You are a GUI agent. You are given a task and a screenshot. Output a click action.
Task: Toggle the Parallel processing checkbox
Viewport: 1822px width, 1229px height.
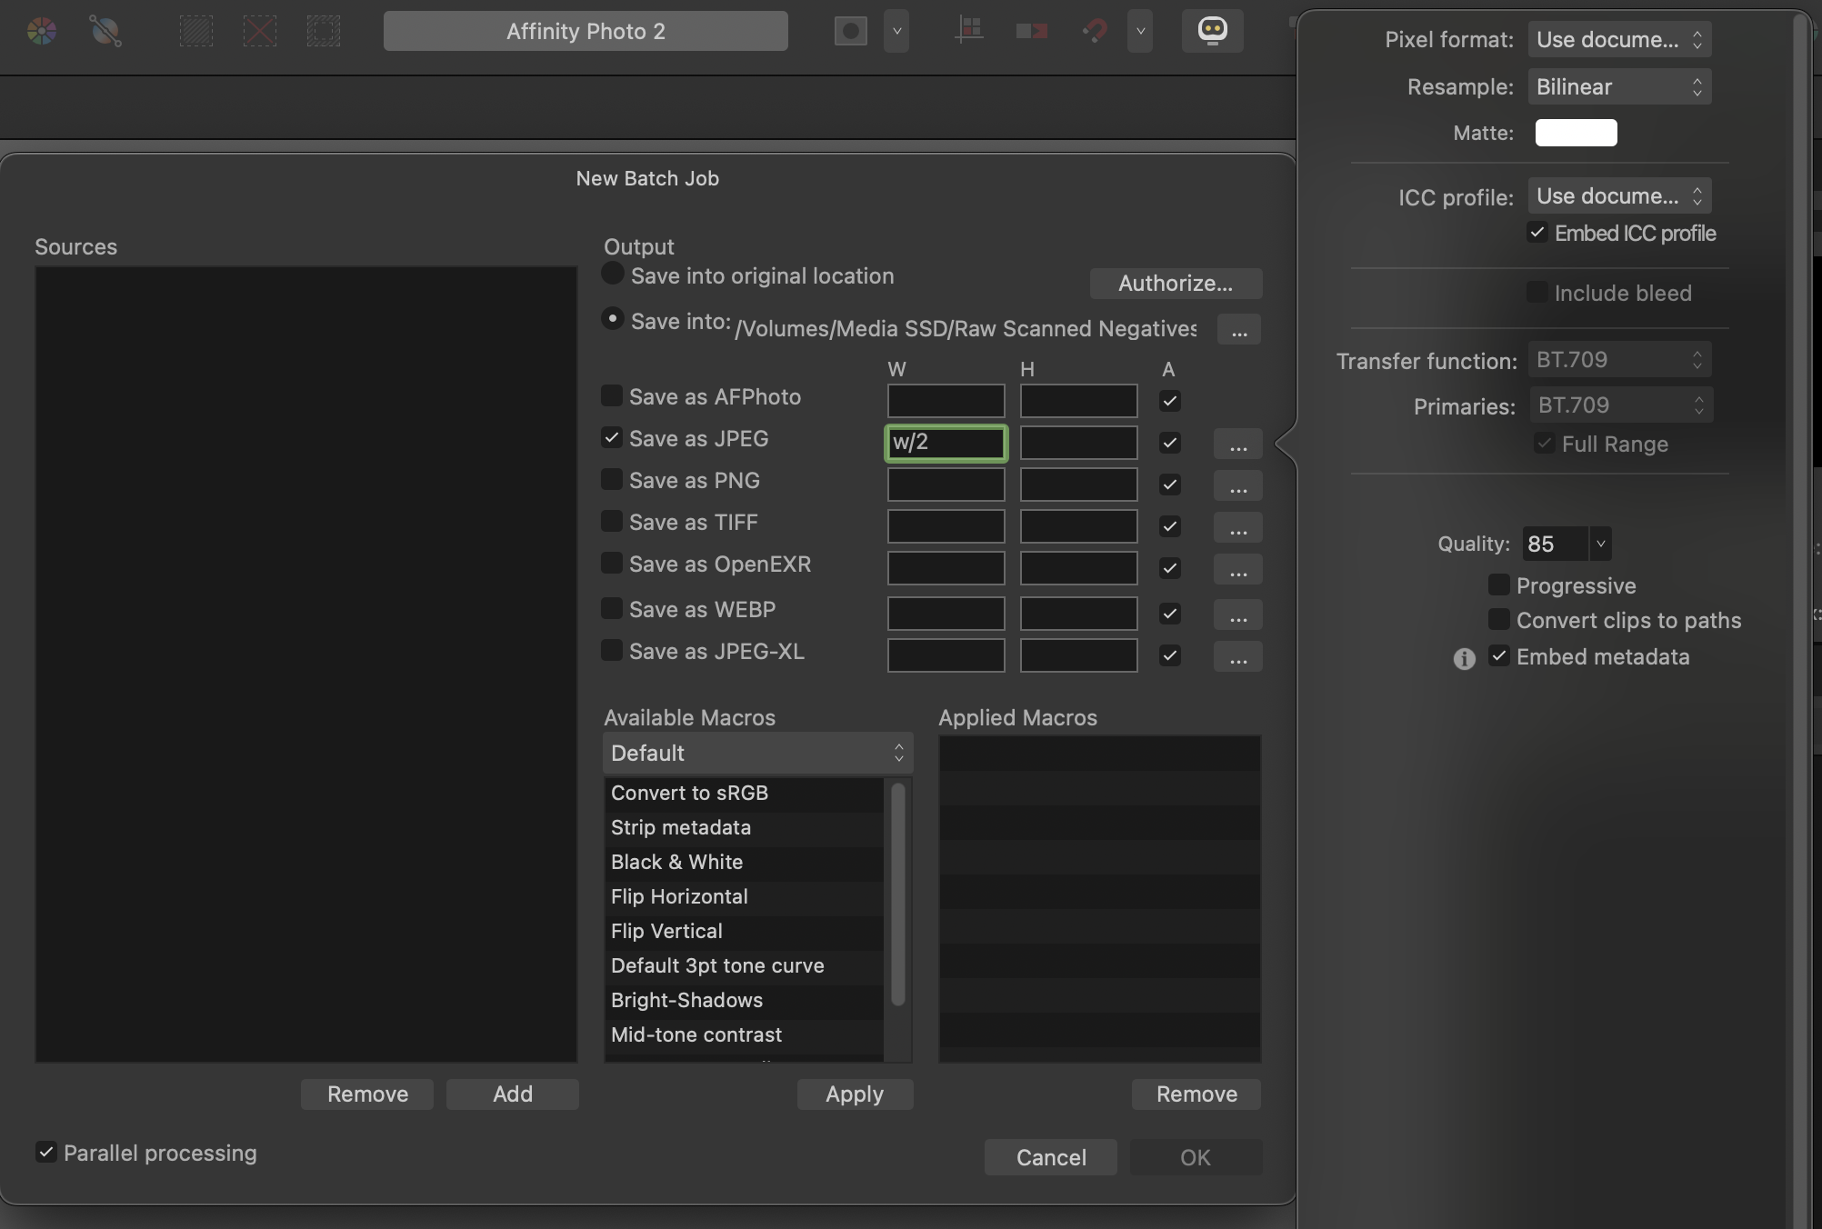point(46,1153)
